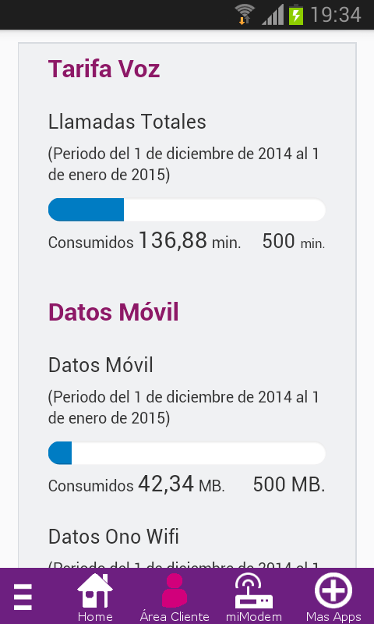
Task: Tap the signal strength icon
Action: [x=273, y=14]
